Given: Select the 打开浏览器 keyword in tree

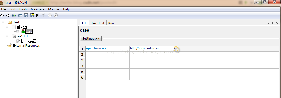Looking at the screenshot, I should [x=28, y=41].
